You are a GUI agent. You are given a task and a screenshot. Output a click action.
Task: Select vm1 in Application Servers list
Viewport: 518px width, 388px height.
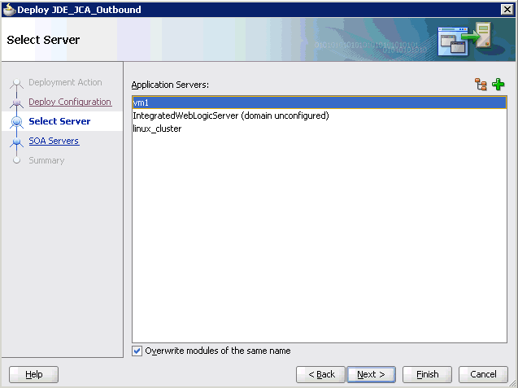pos(319,102)
